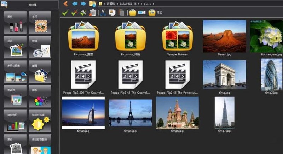Click DATA2-HDD (E:) in the address bar

[128, 4]
